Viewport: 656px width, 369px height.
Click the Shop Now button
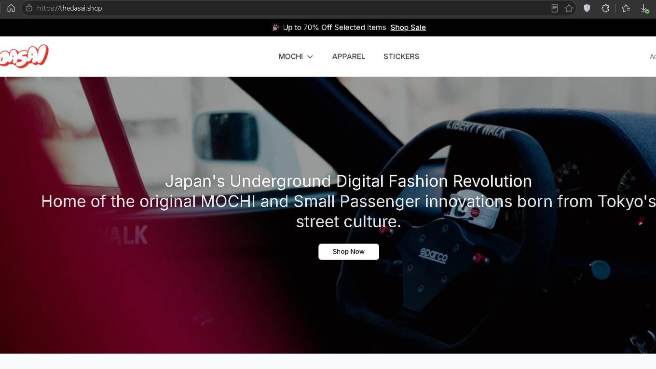pos(349,251)
